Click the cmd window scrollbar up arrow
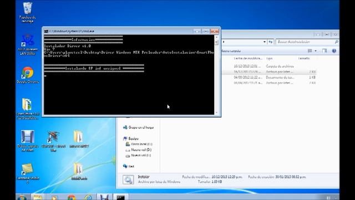The height and width of the screenshot is (200, 355). [216, 37]
